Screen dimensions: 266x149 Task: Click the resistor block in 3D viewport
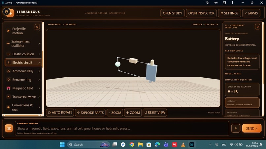(x=133, y=61)
